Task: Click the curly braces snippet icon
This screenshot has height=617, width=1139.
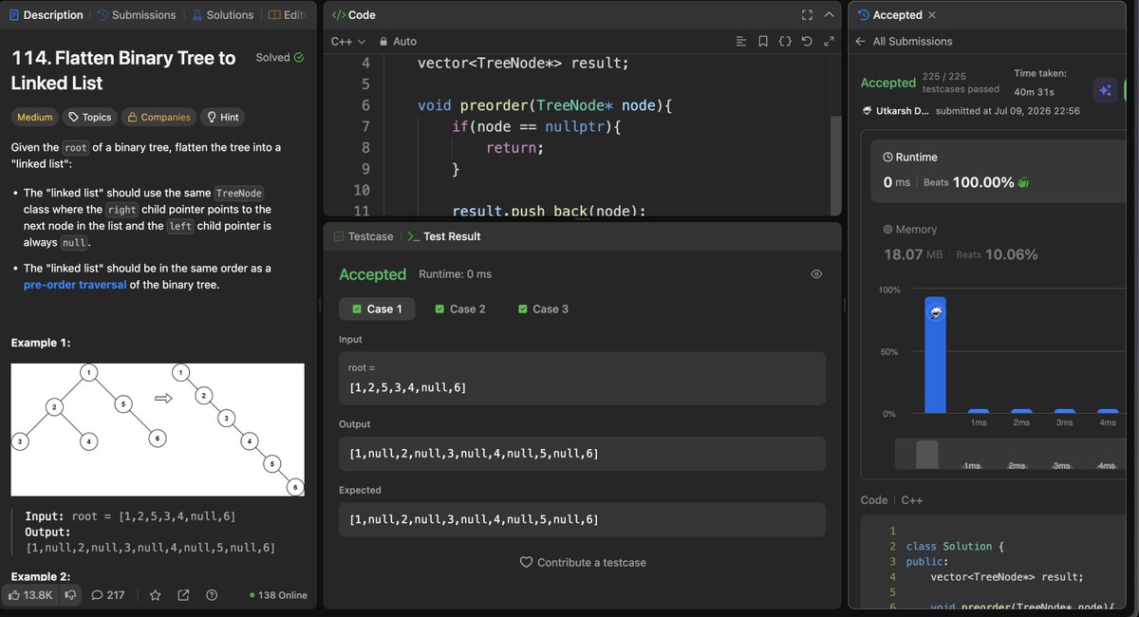Action: (x=785, y=42)
